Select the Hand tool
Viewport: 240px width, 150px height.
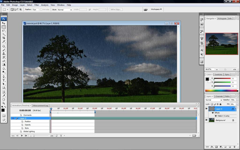tap(4, 99)
